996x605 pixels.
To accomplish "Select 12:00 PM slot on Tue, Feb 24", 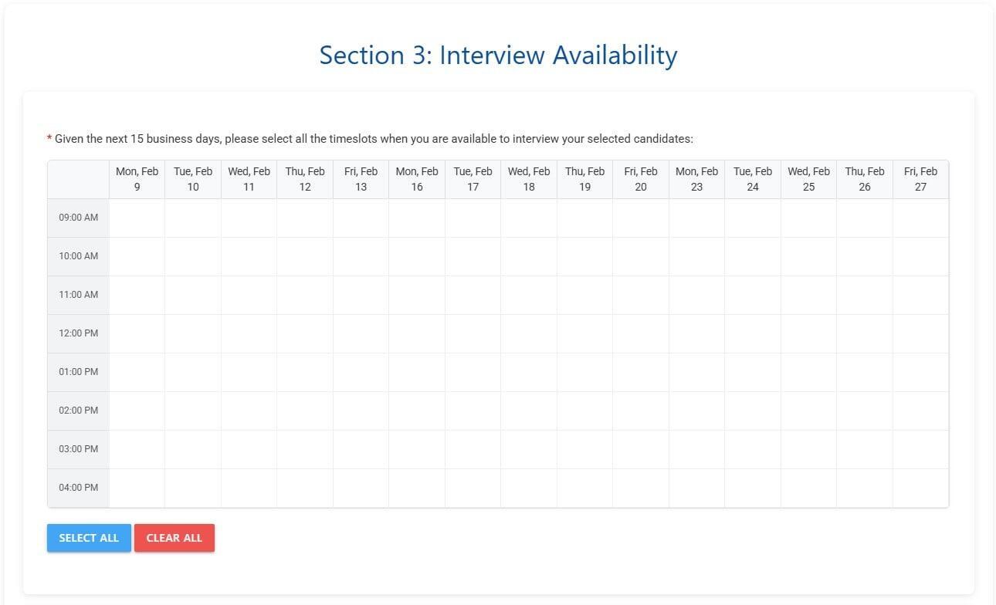I will click(x=753, y=333).
